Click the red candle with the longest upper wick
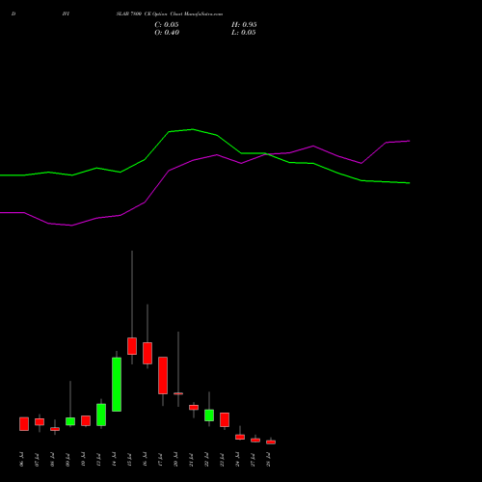 coord(132,346)
